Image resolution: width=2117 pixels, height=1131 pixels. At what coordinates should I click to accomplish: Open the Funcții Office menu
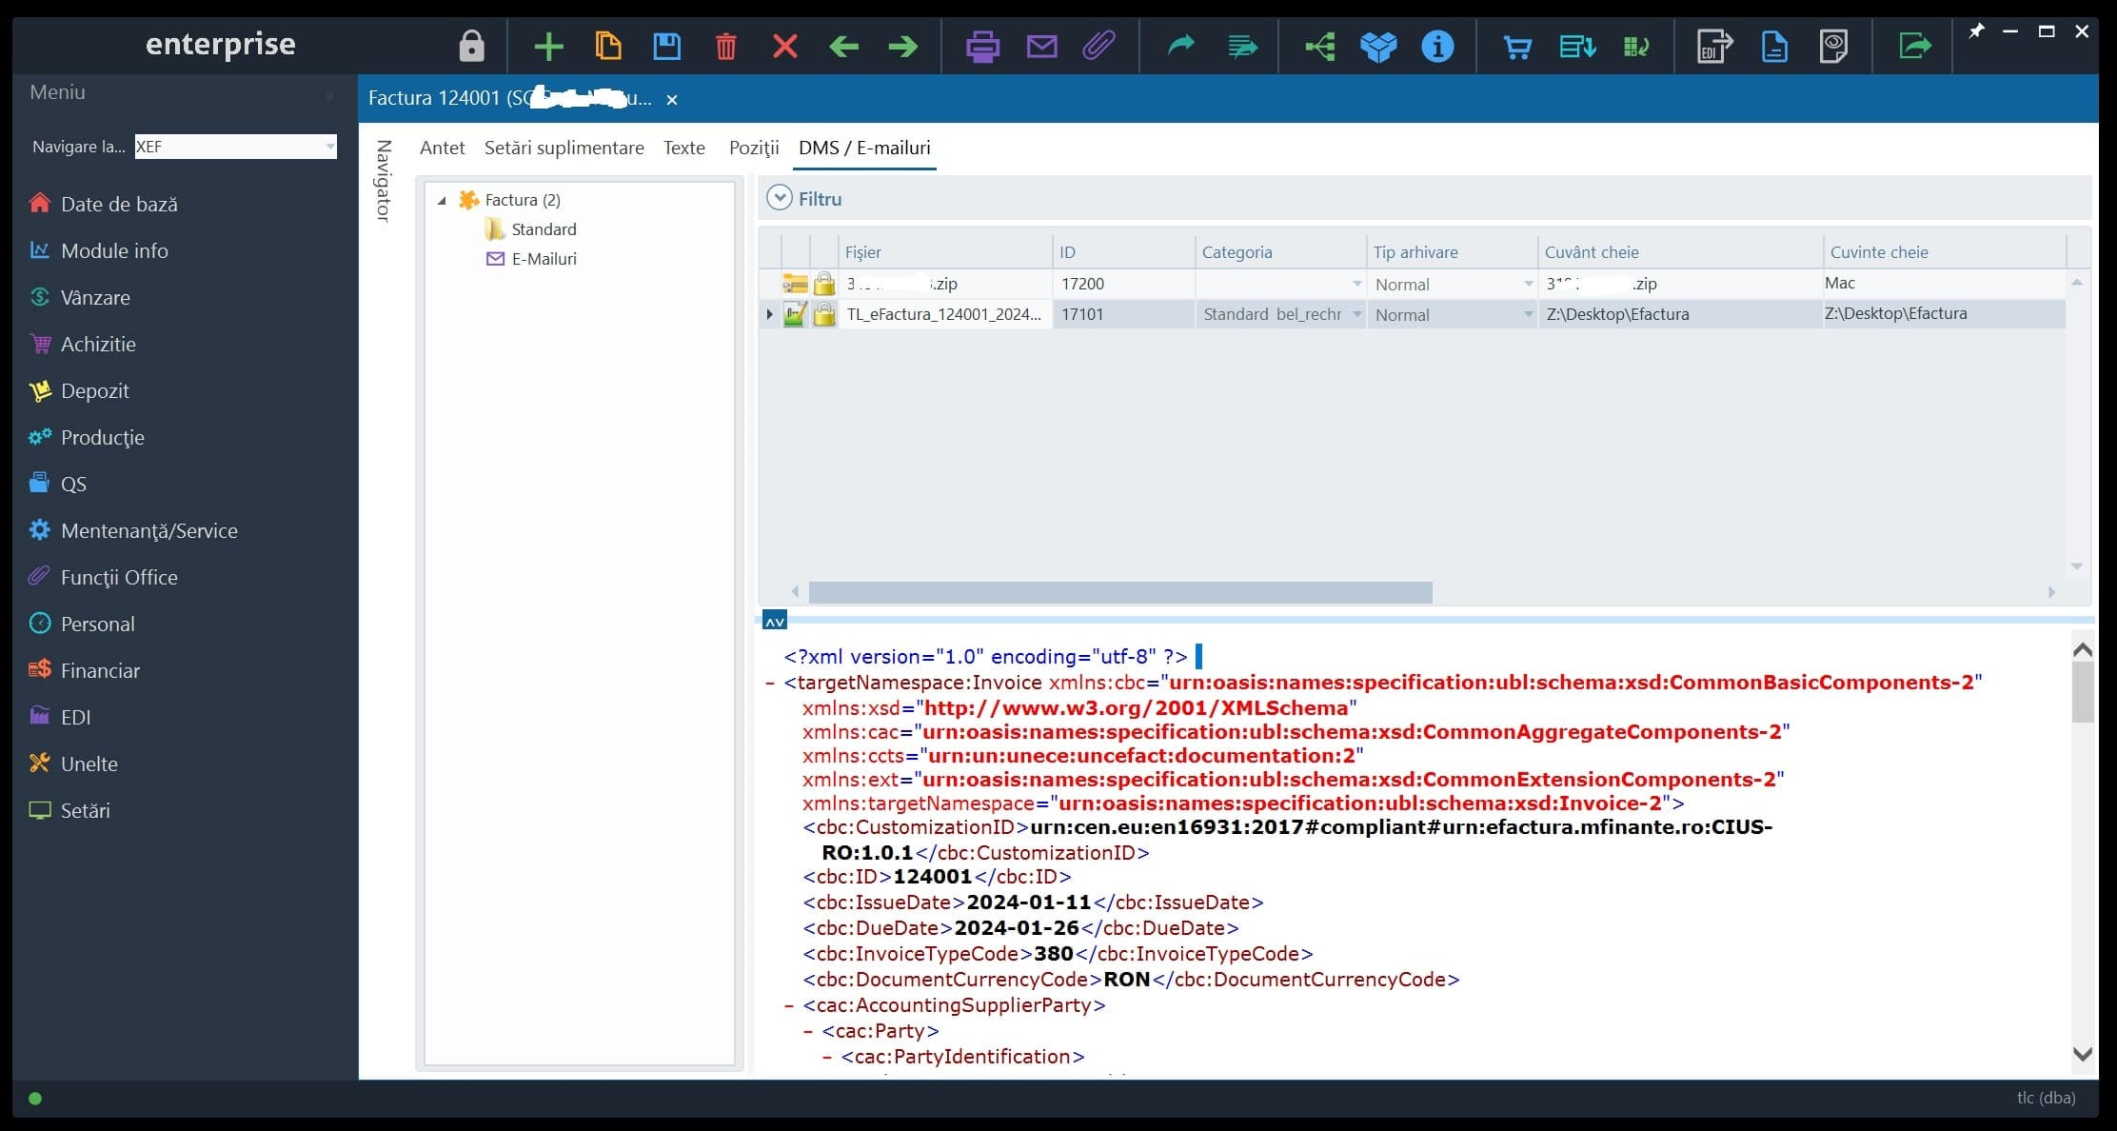(103, 577)
